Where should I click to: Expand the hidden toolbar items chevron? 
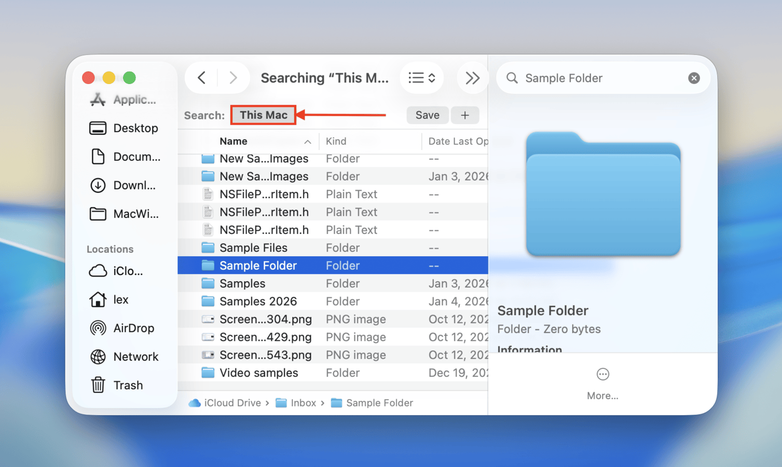click(472, 78)
